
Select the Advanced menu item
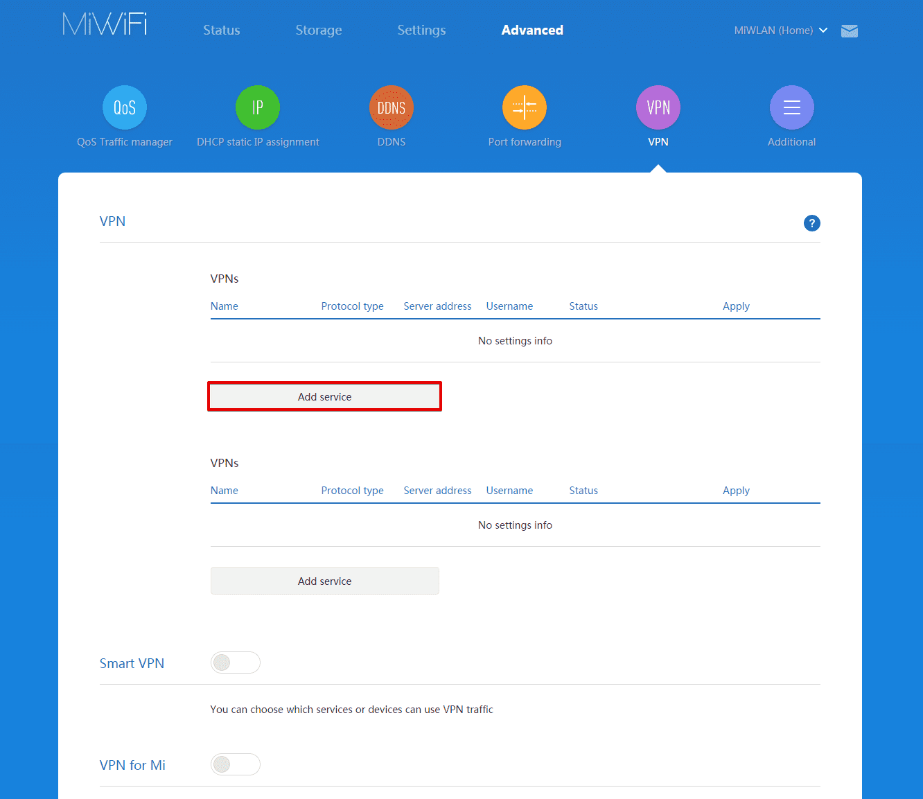(x=532, y=30)
